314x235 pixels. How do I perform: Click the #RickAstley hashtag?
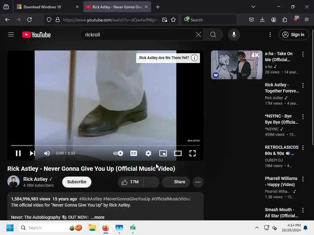point(90,199)
